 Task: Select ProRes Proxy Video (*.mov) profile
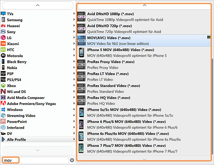tap(144, 65)
